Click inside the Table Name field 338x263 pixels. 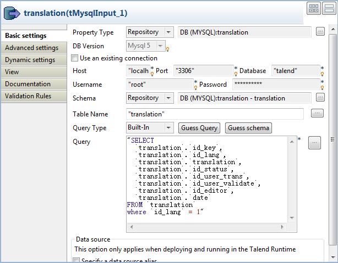pyautogui.click(x=215, y=114)
